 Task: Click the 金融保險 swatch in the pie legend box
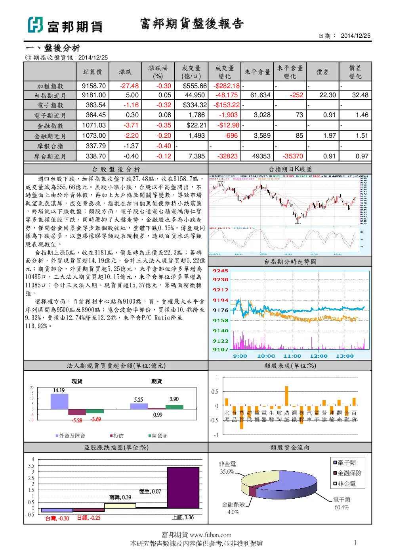tap(335, 473)
